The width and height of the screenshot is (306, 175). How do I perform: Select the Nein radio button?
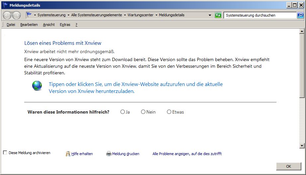tap(143, 112)
